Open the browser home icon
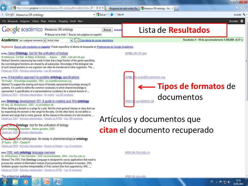This screenshot has width=248, height=186. click(x=237, y=8)
